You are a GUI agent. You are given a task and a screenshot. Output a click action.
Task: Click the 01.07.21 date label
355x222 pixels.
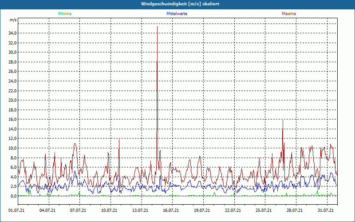[x=16, y=210]
